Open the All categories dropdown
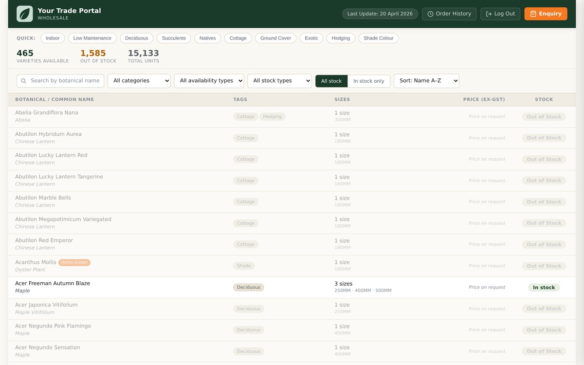584x365 pixels. pyautogui.click(x=139, y=81)
